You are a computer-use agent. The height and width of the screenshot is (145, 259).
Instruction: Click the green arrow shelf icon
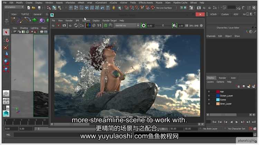[x=35, y=20]
